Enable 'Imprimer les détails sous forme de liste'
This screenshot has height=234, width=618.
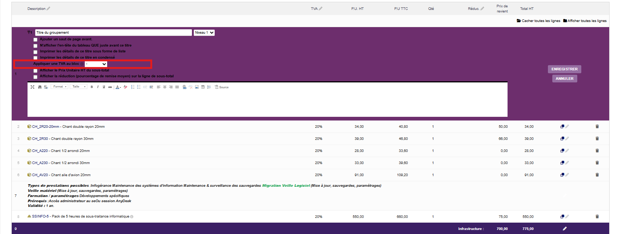35,52
